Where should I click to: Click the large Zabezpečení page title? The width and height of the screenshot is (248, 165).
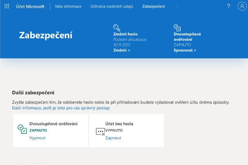(46, 35)
